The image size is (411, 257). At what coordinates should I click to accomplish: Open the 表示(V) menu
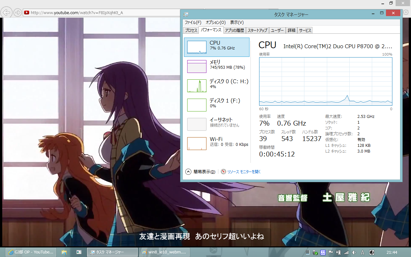point(237,22)
